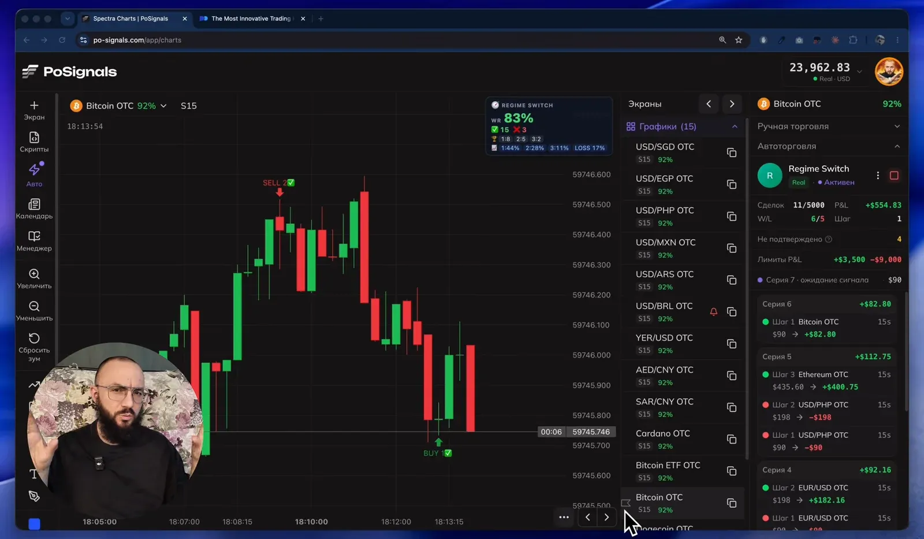Select the pen drawing tool in sidebar
924x539 pixels.
coord(34,496)
